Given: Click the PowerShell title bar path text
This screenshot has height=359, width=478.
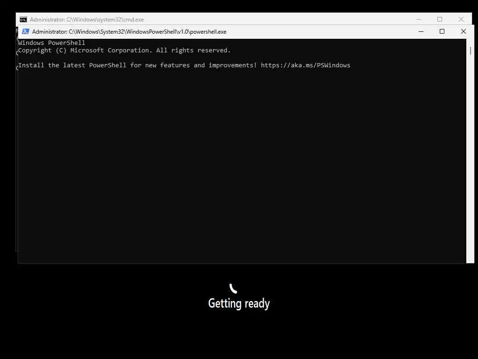Looking at the screenshot, I should pos(129,32).
